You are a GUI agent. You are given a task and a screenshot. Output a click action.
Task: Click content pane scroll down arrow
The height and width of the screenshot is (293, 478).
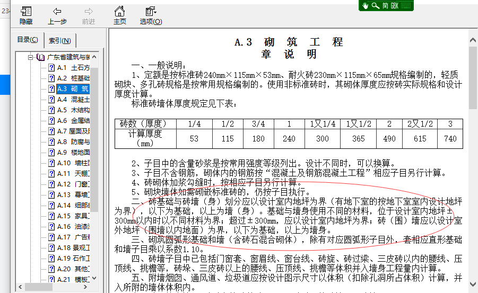click(x=473, y=284)
